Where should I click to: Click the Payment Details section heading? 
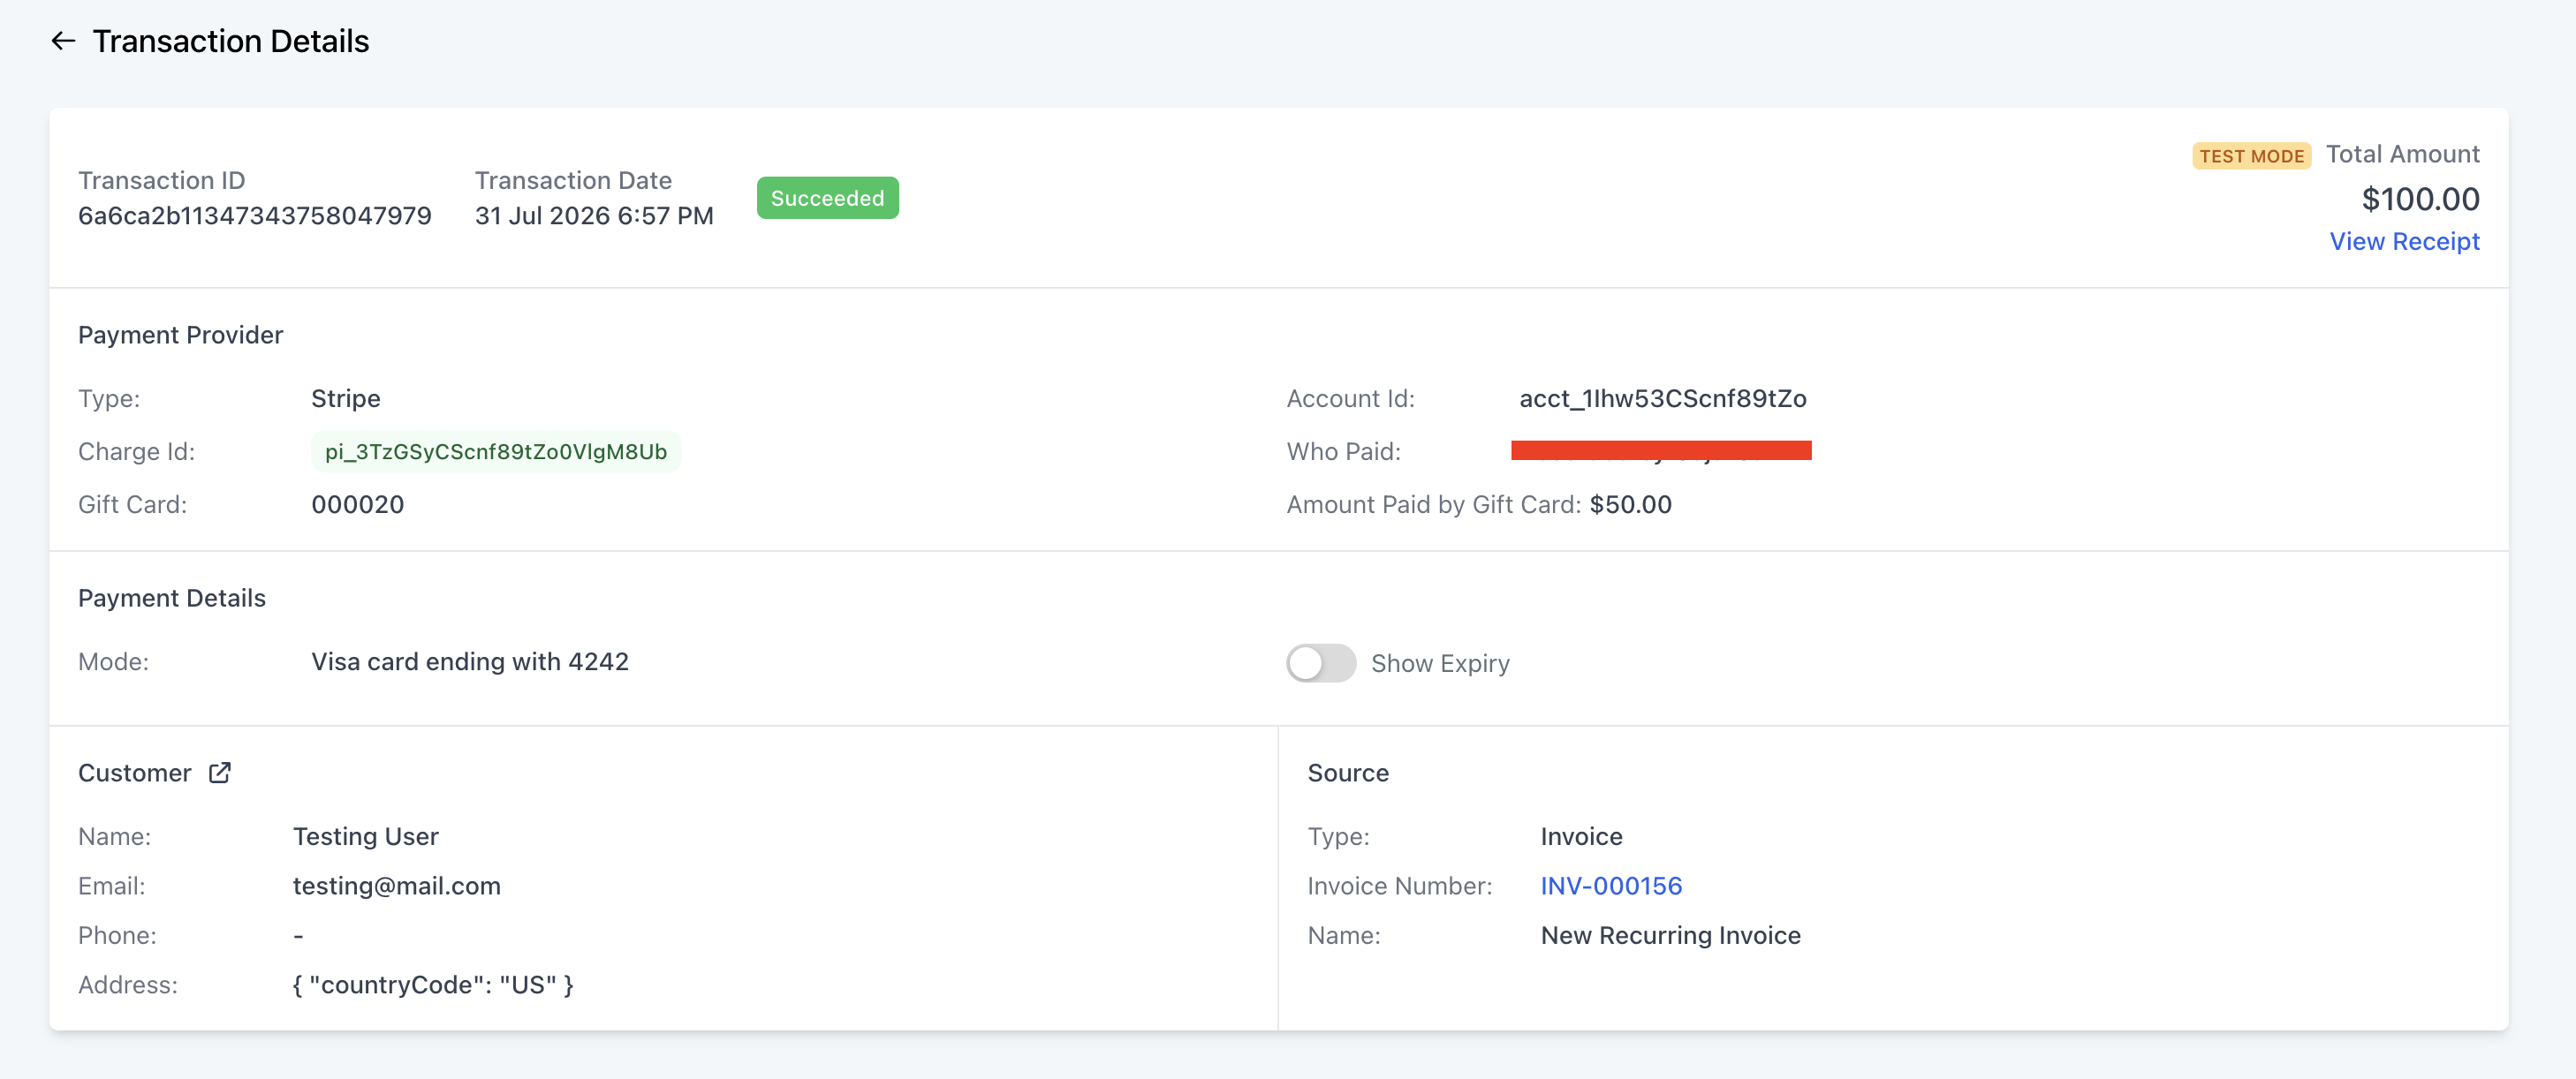pos(172,598)
